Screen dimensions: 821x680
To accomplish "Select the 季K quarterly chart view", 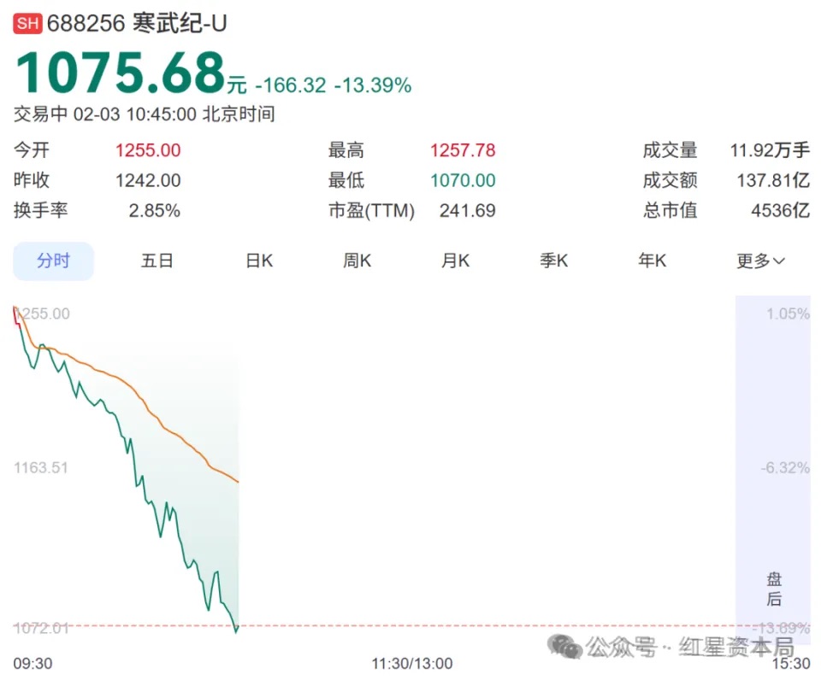I will [x=552, y=261].
